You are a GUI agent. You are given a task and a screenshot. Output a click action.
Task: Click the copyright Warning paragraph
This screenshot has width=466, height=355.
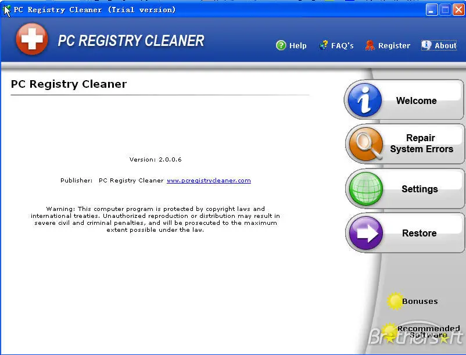[x=156, y=219]
